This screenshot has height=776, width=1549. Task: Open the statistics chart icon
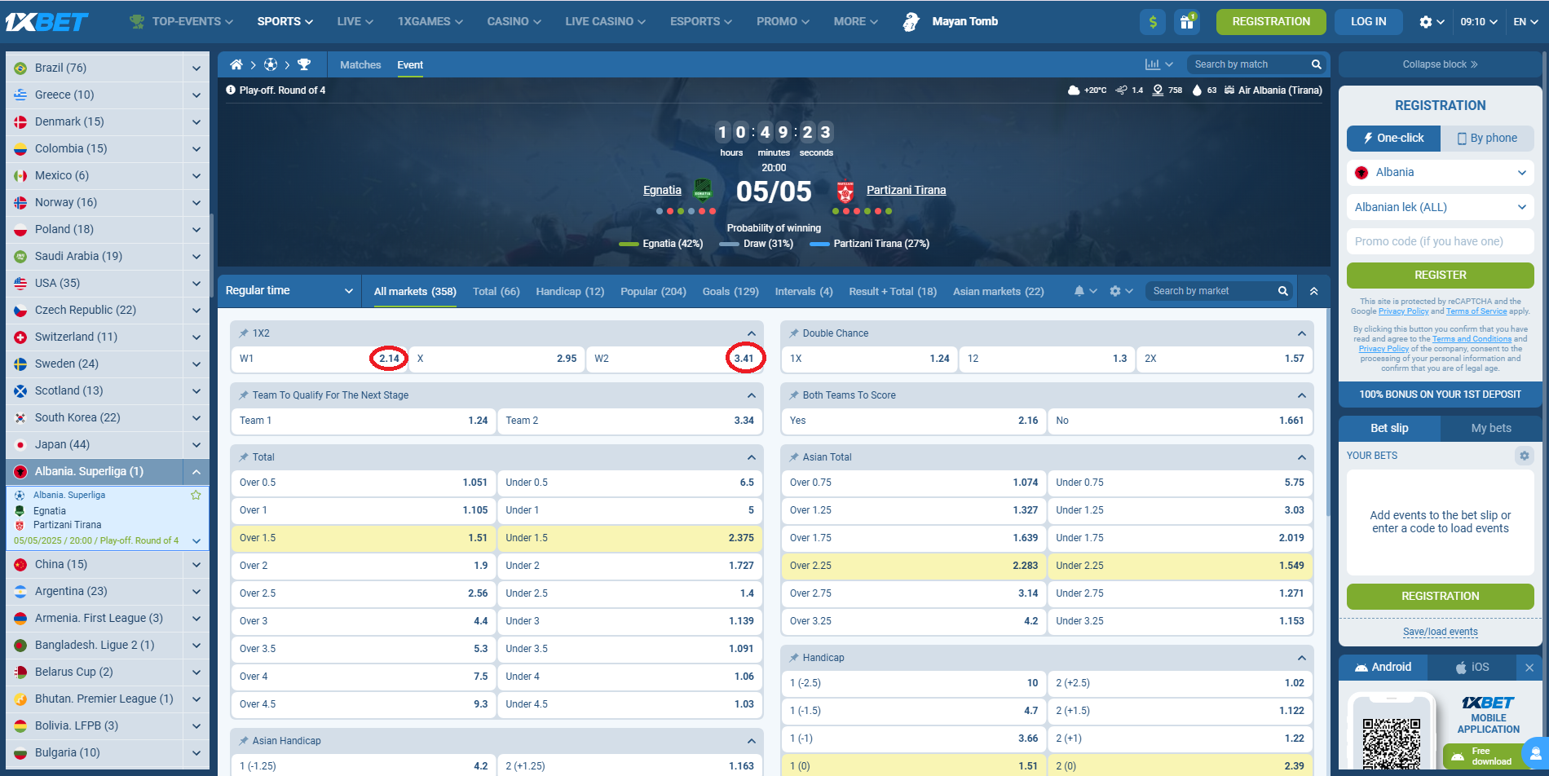(1152, 64)
